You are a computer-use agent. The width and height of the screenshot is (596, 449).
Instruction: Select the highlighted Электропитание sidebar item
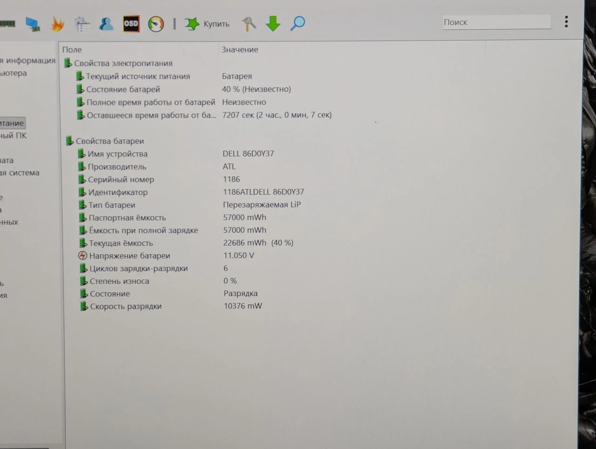tap(12, 123)
